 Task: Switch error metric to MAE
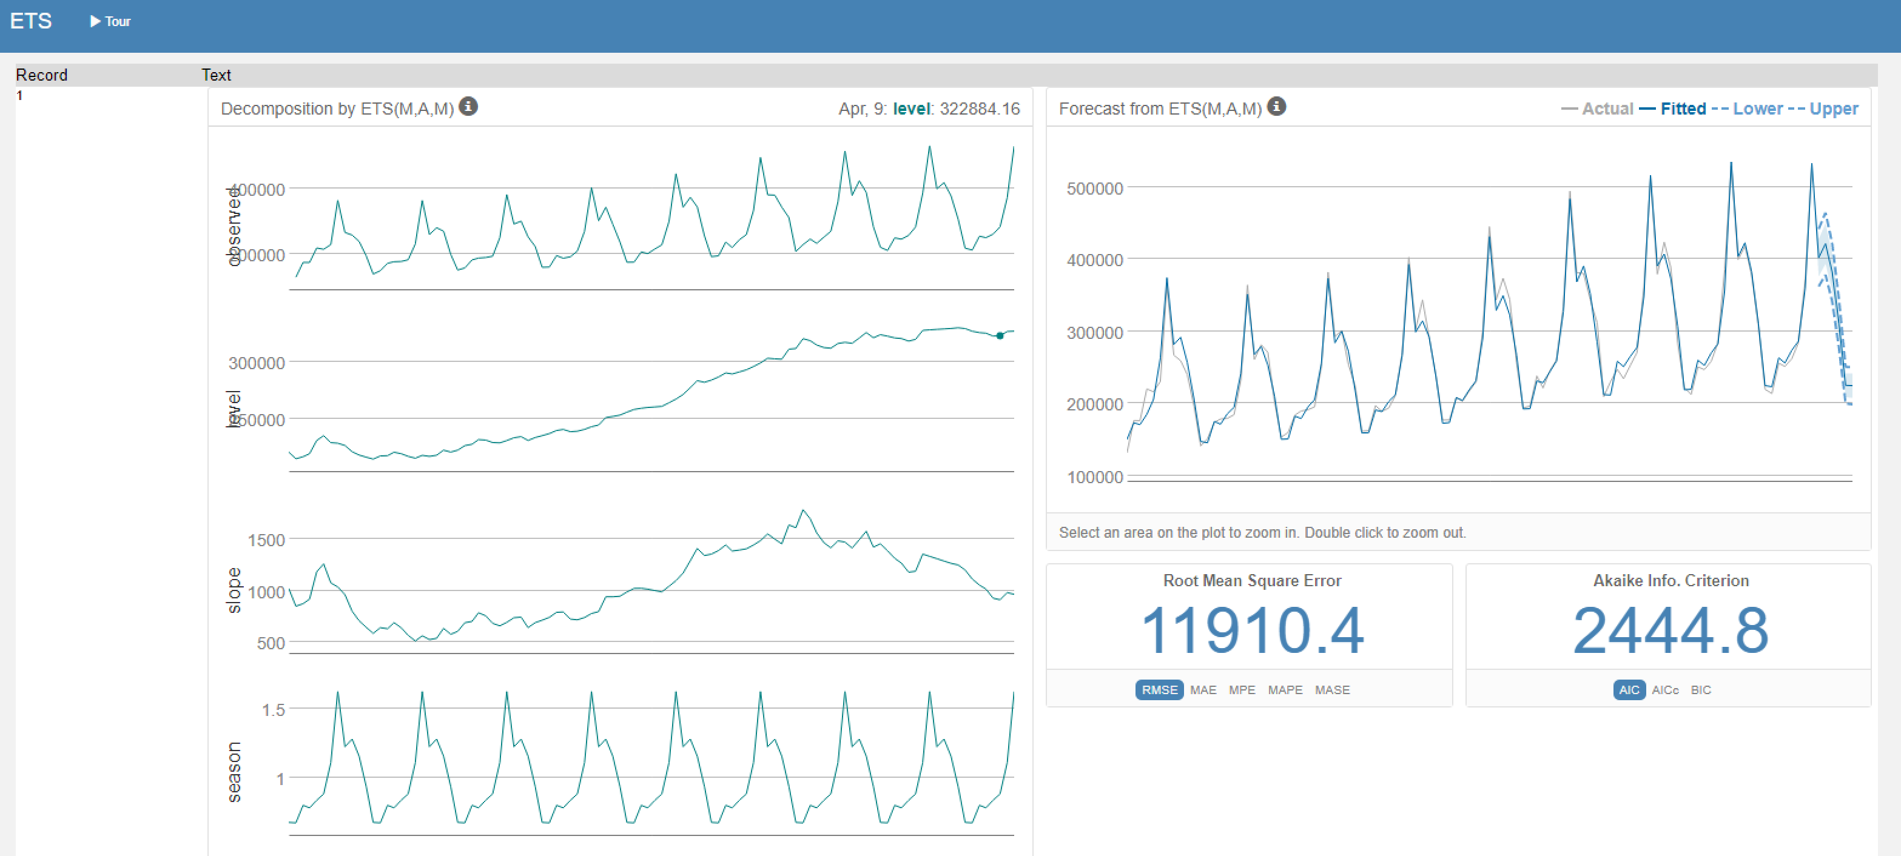[x=1202, y=689]
